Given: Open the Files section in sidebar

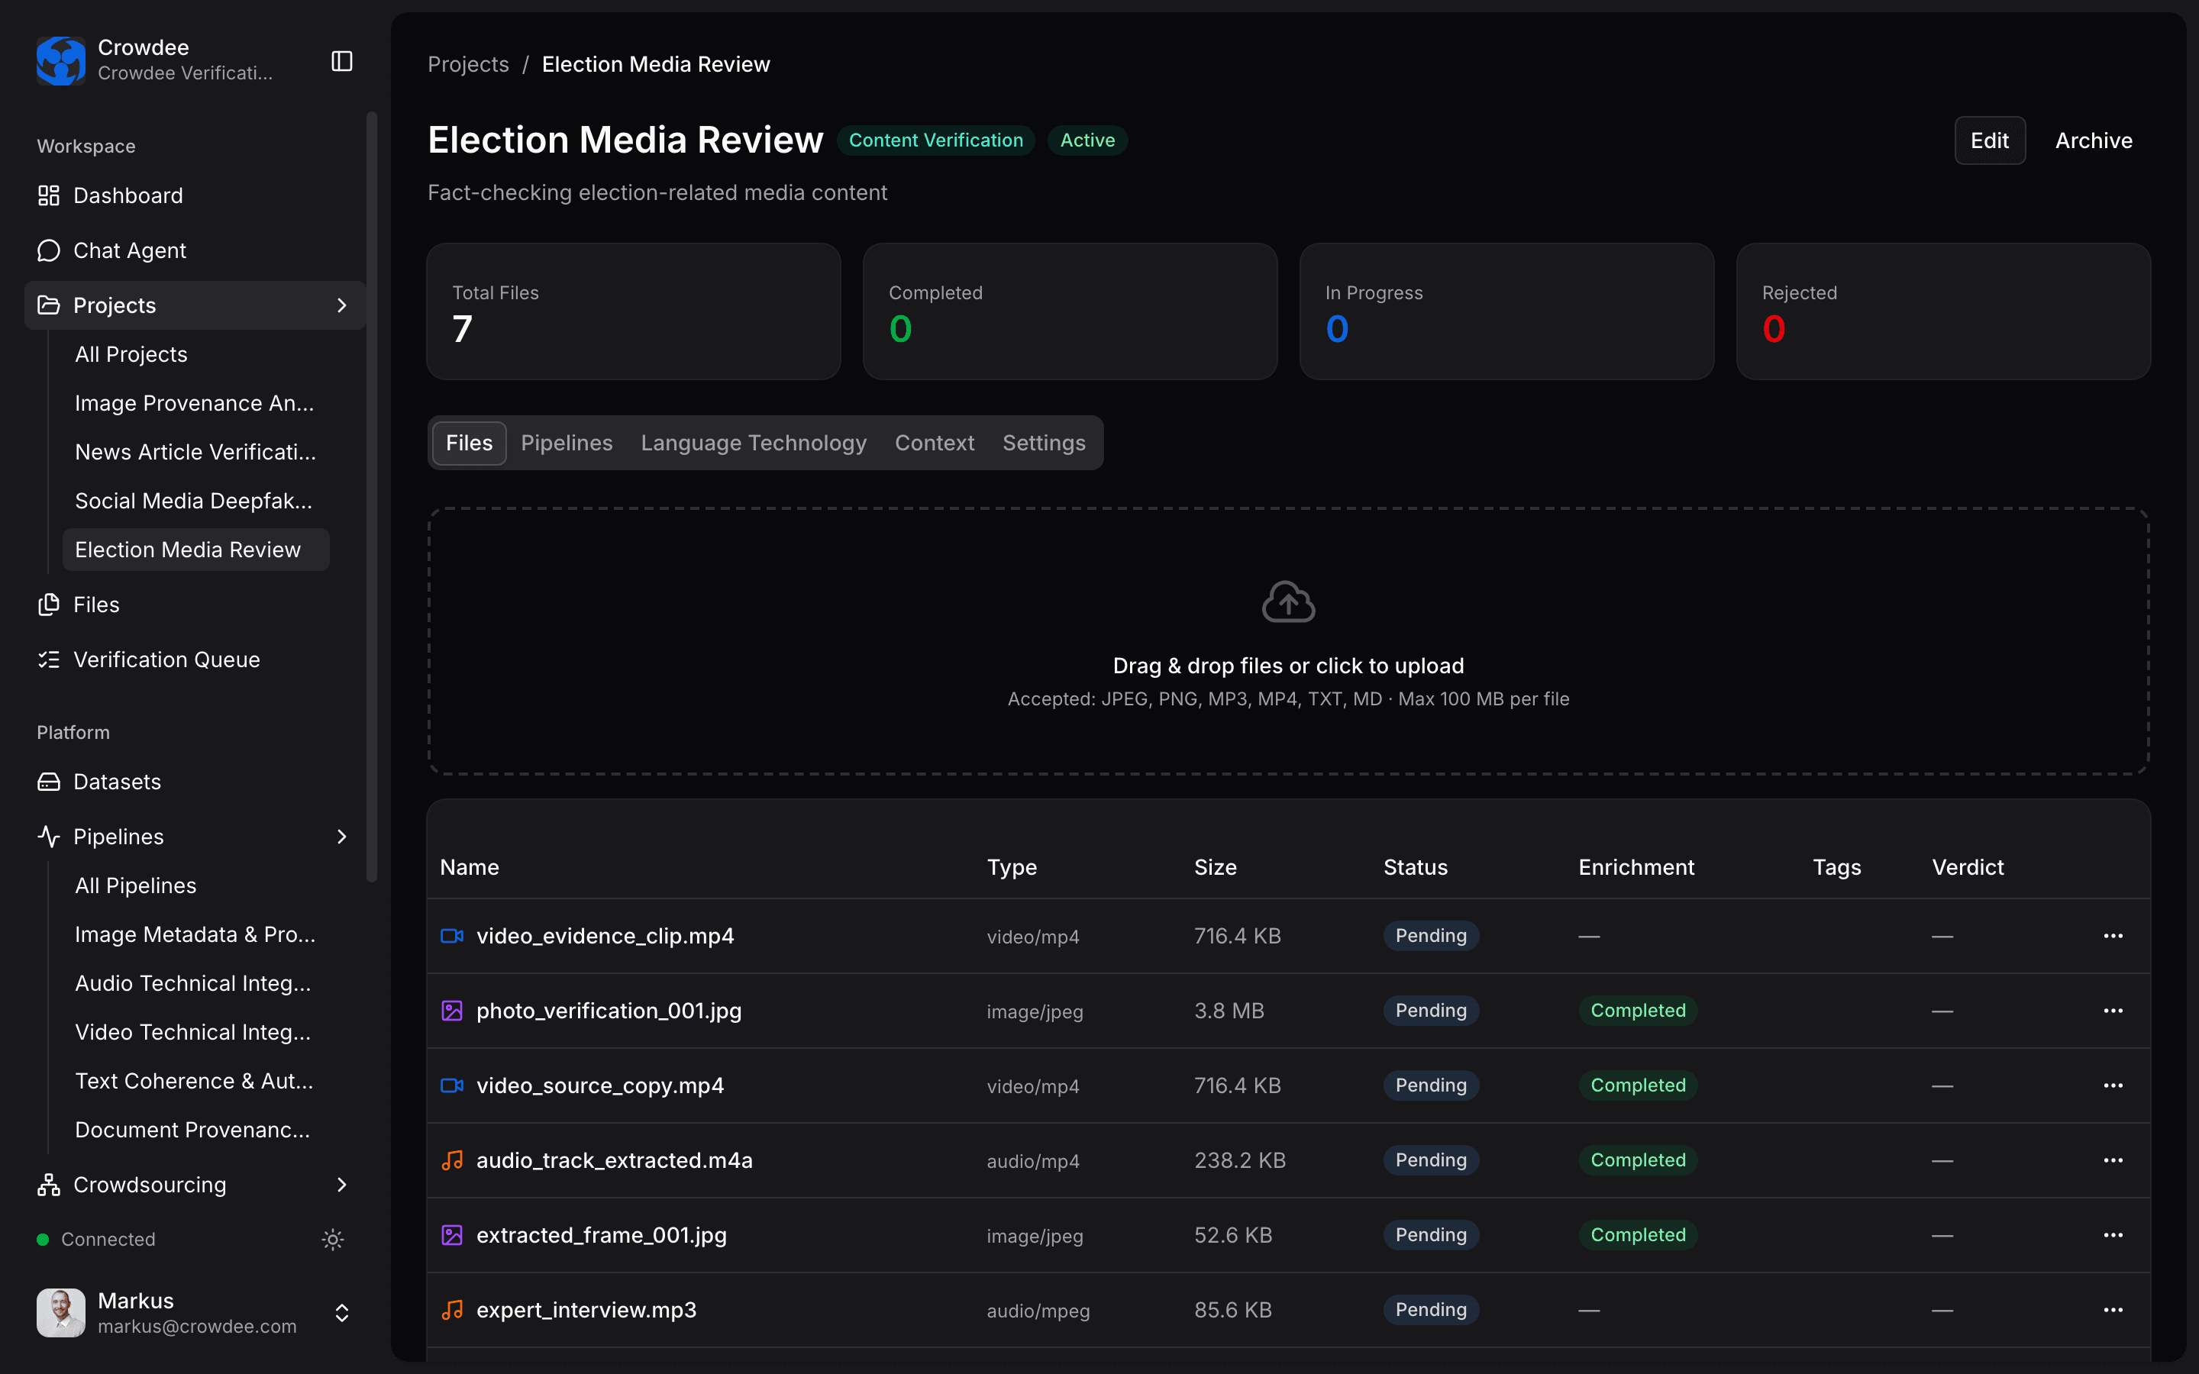Looking at the screenshot, I should click(195, 605).
